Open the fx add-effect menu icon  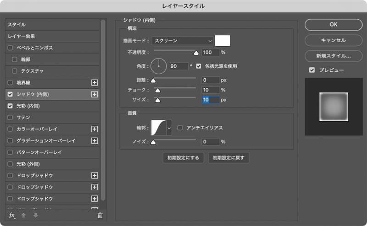12,215
